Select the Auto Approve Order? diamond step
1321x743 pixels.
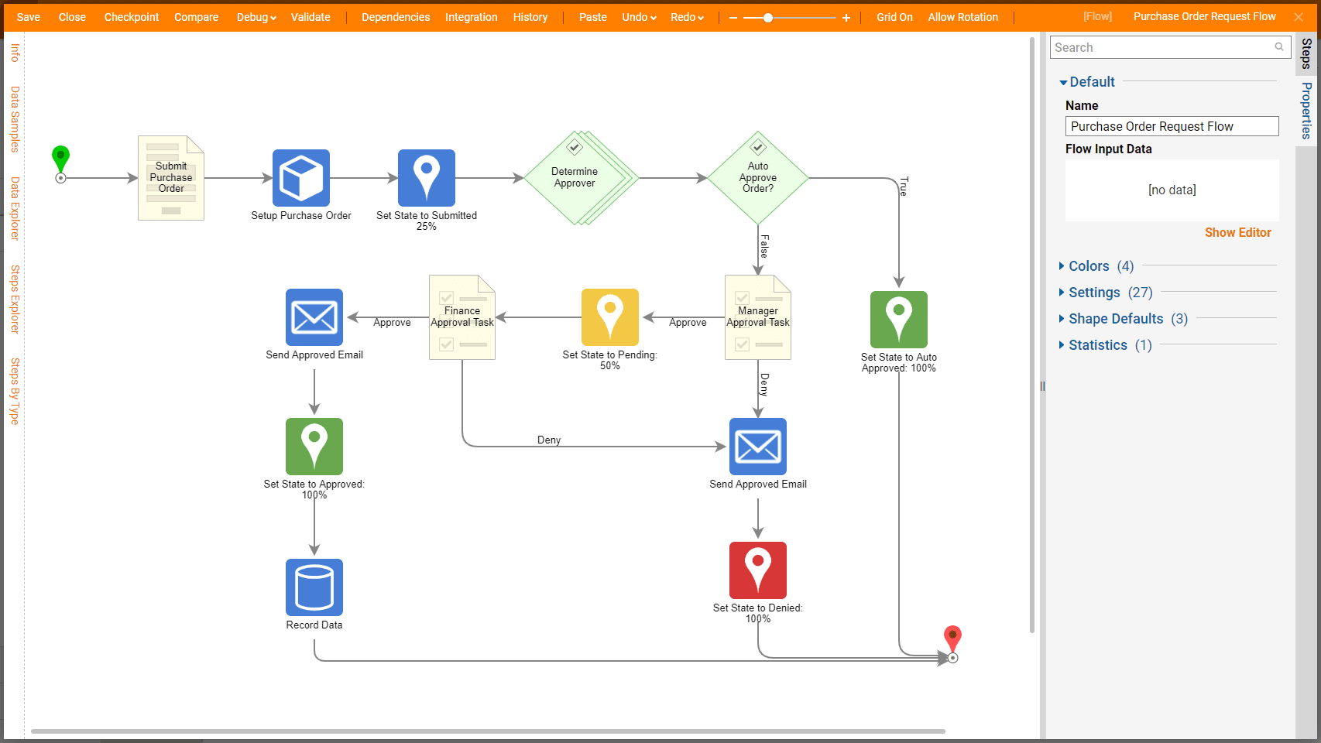[758, 178]
